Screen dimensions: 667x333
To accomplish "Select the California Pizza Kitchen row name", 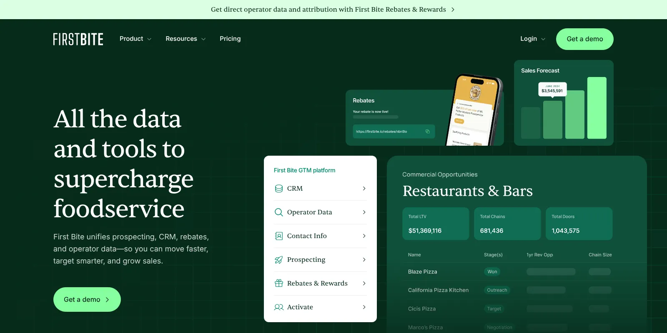I will 438,290.
